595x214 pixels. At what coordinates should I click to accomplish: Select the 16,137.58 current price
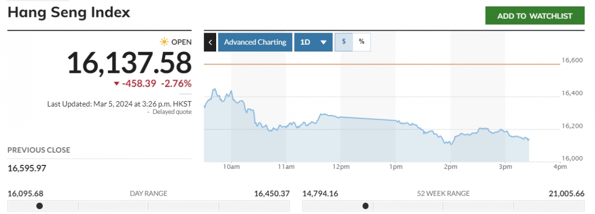[129, 63]
